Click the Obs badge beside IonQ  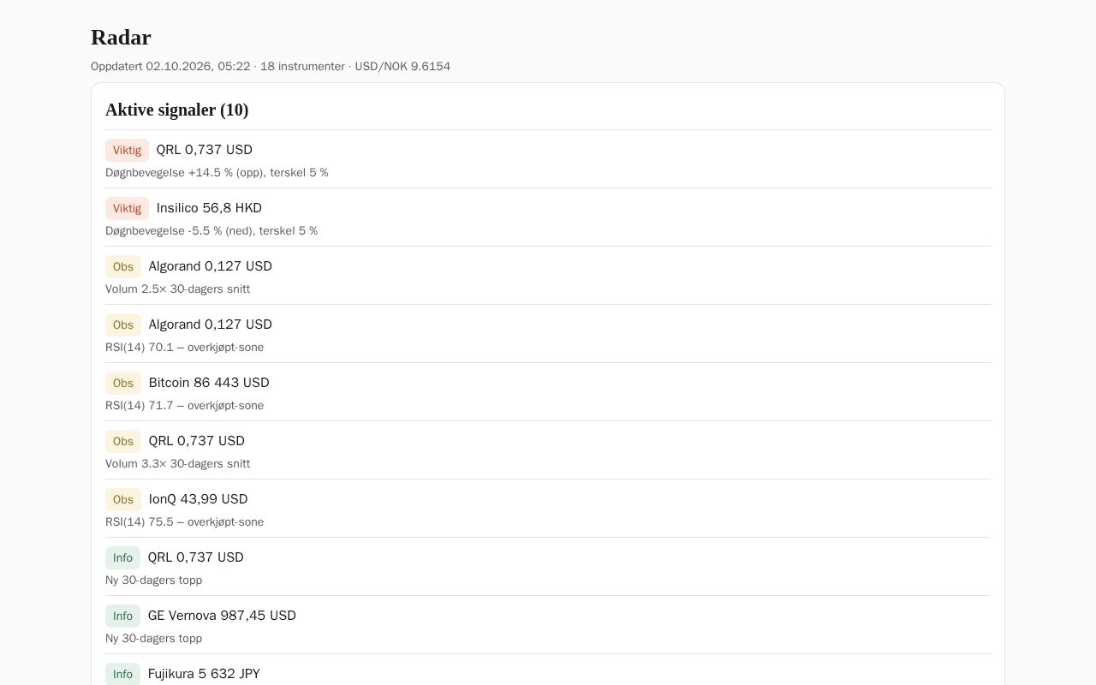click(x=123, y=499)
